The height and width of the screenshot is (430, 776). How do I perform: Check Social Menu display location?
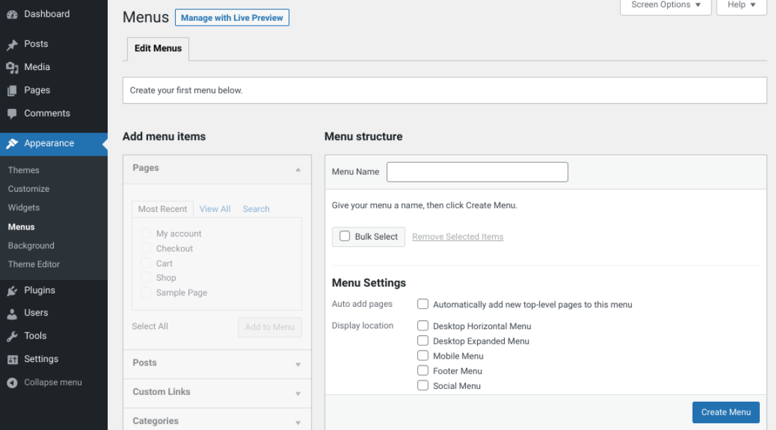(423, 385)
